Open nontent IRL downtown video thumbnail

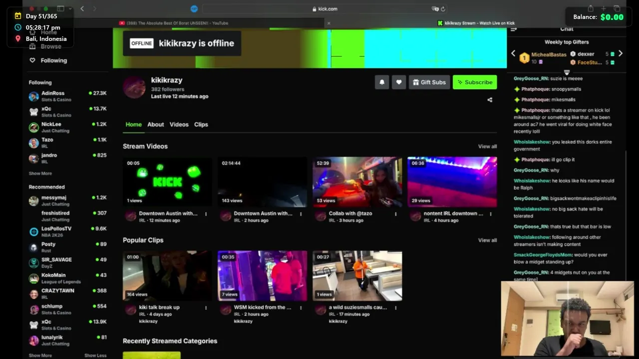click(x=452, y=182)
